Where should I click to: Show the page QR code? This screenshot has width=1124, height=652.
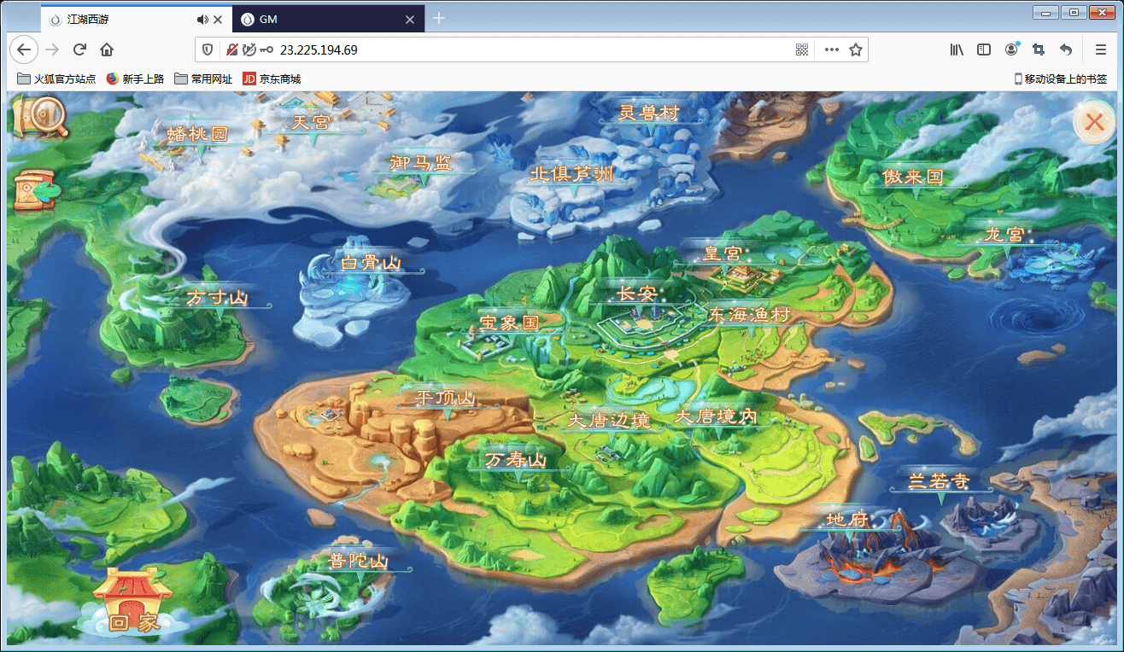[x=802, y=49]
